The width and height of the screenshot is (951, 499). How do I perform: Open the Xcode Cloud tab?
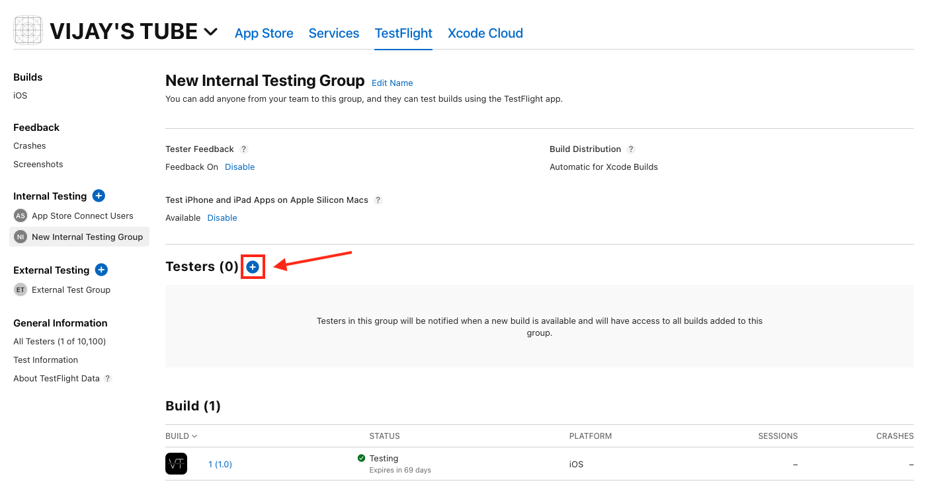pos(485,33)
